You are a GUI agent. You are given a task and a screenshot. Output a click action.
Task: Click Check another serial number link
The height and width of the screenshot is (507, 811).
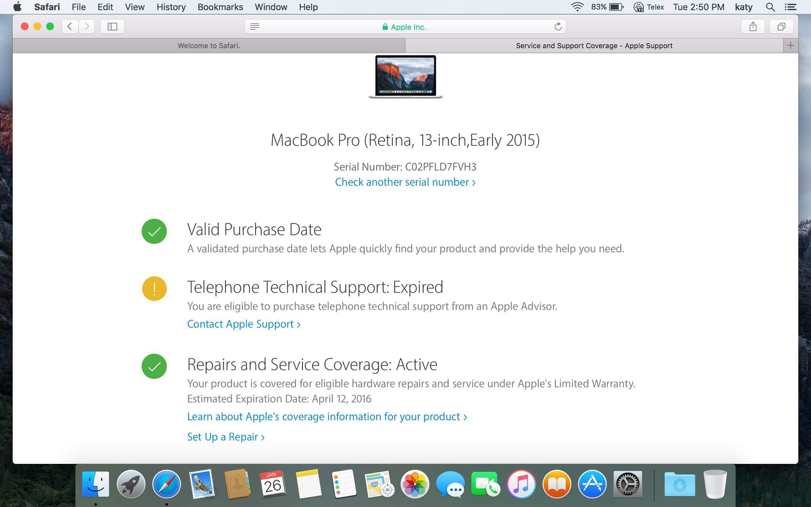[x=405, y=182]
